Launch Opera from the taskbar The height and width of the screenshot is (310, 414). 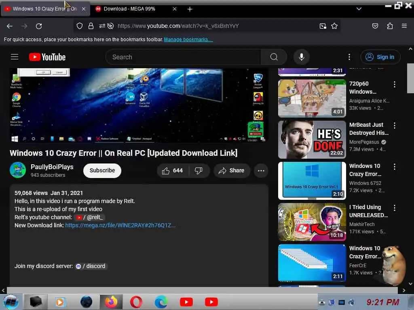[136, 302]
